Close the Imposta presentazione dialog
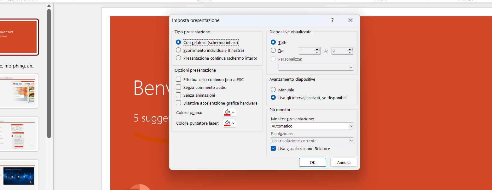Viewport: 492px width, 190px height. point(350,20)
